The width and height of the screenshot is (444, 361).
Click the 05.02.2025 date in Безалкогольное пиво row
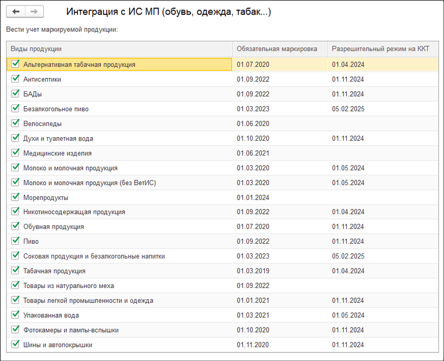point(348,109)
